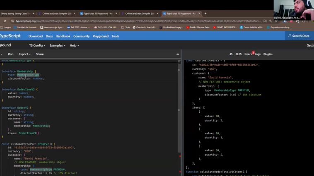314x176 pixels.
Task: Click the collapse sidebar arrow icon
Action: [x=177, y=54]
